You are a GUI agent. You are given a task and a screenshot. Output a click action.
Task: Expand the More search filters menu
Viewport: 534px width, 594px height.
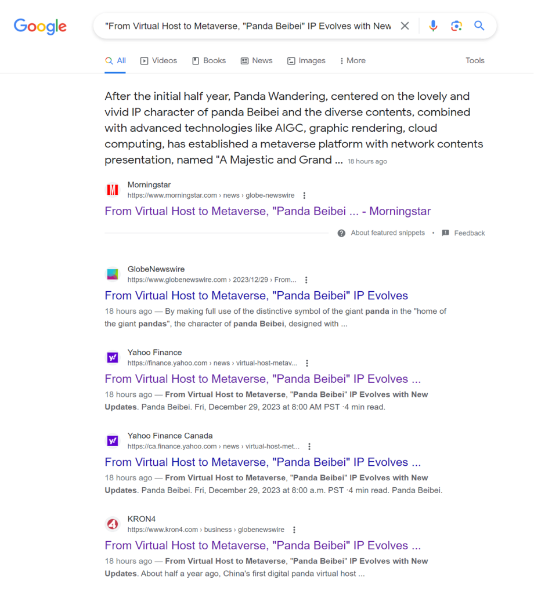coord(353,60)
